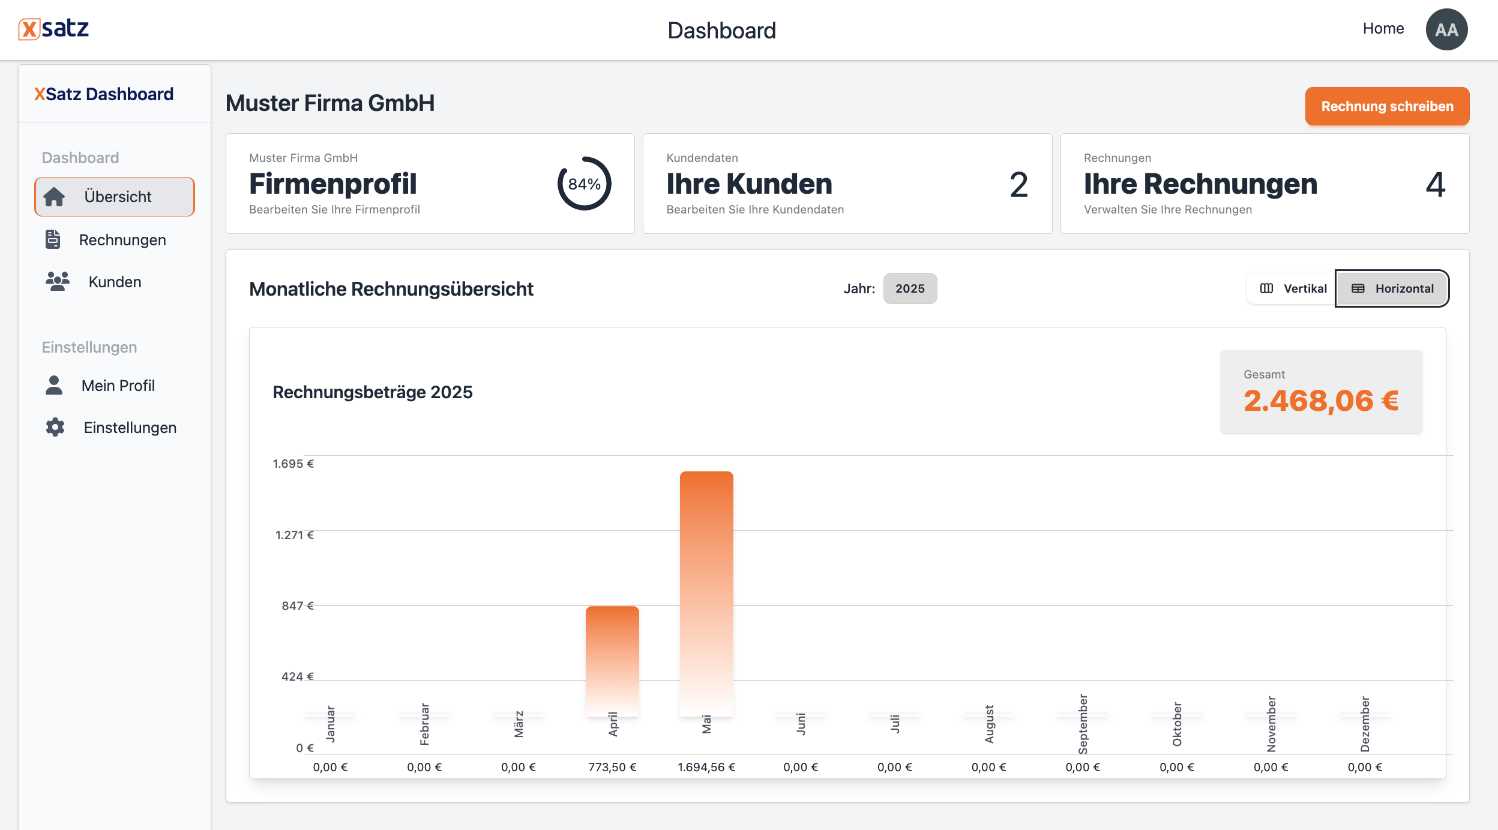This screenshot has width=1498, height=830.
Task: Switch chart layout to Vertikal
Action: click(x=1292, y=288)
